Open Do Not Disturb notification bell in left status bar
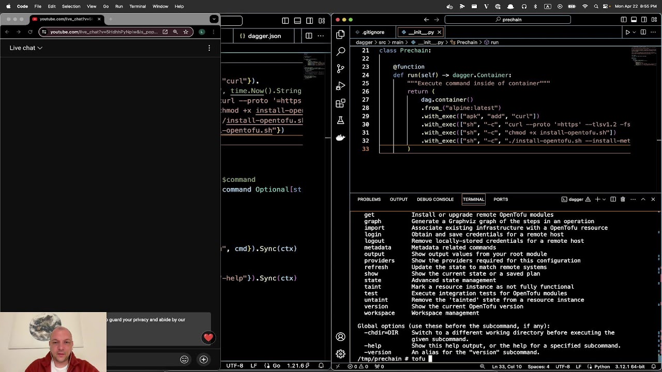This screenshot has width=662, height=372. [321, 366]
